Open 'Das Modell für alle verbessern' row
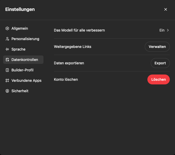The width and height of the screenshot is (175, 155). 79,30
